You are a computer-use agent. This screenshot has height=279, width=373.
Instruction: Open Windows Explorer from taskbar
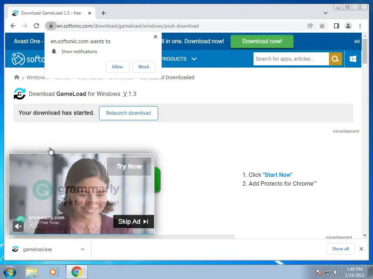pos(32,272)
